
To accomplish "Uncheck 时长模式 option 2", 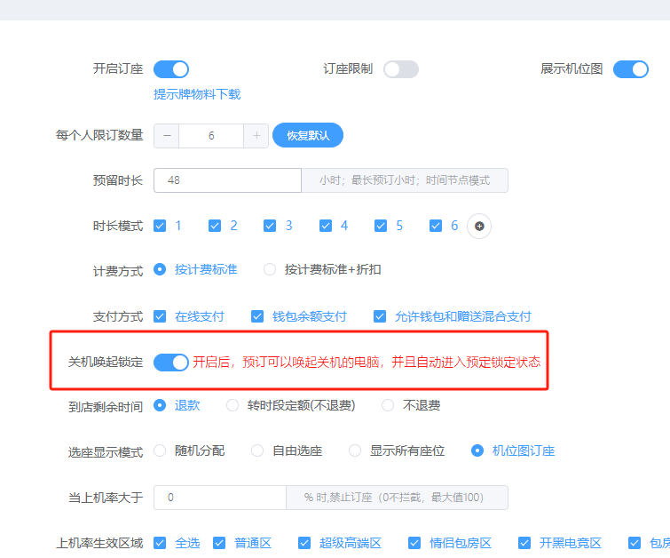I will (x=215, y=226).
